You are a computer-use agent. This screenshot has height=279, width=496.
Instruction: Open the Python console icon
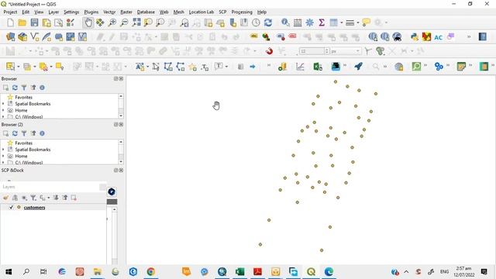pyautogui.click(x=415, y=36)
